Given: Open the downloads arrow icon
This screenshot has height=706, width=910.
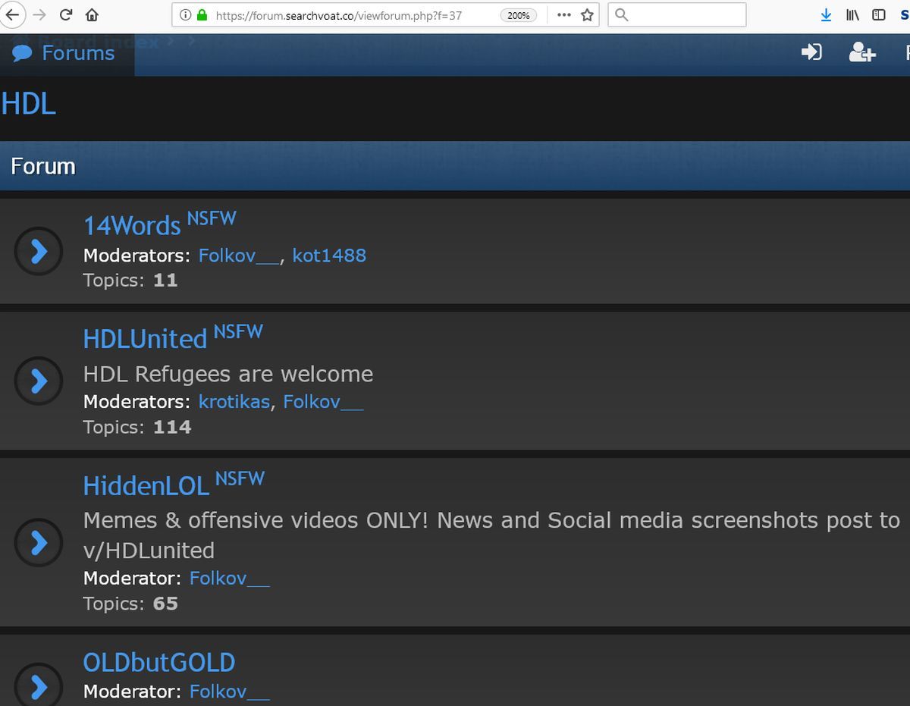Looking at the screenshot, I should click(827, 14).
